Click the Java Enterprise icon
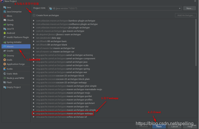The width and height of the screenshot is (199, 129). tap(5, 12)
